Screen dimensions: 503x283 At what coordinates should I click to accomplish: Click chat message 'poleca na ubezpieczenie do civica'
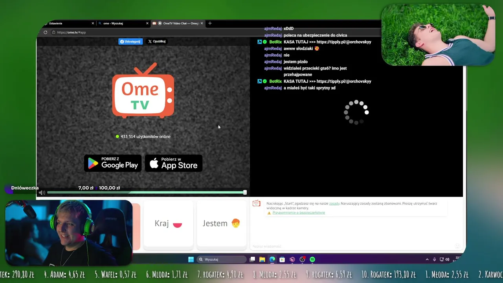click(x=315, y=35)
